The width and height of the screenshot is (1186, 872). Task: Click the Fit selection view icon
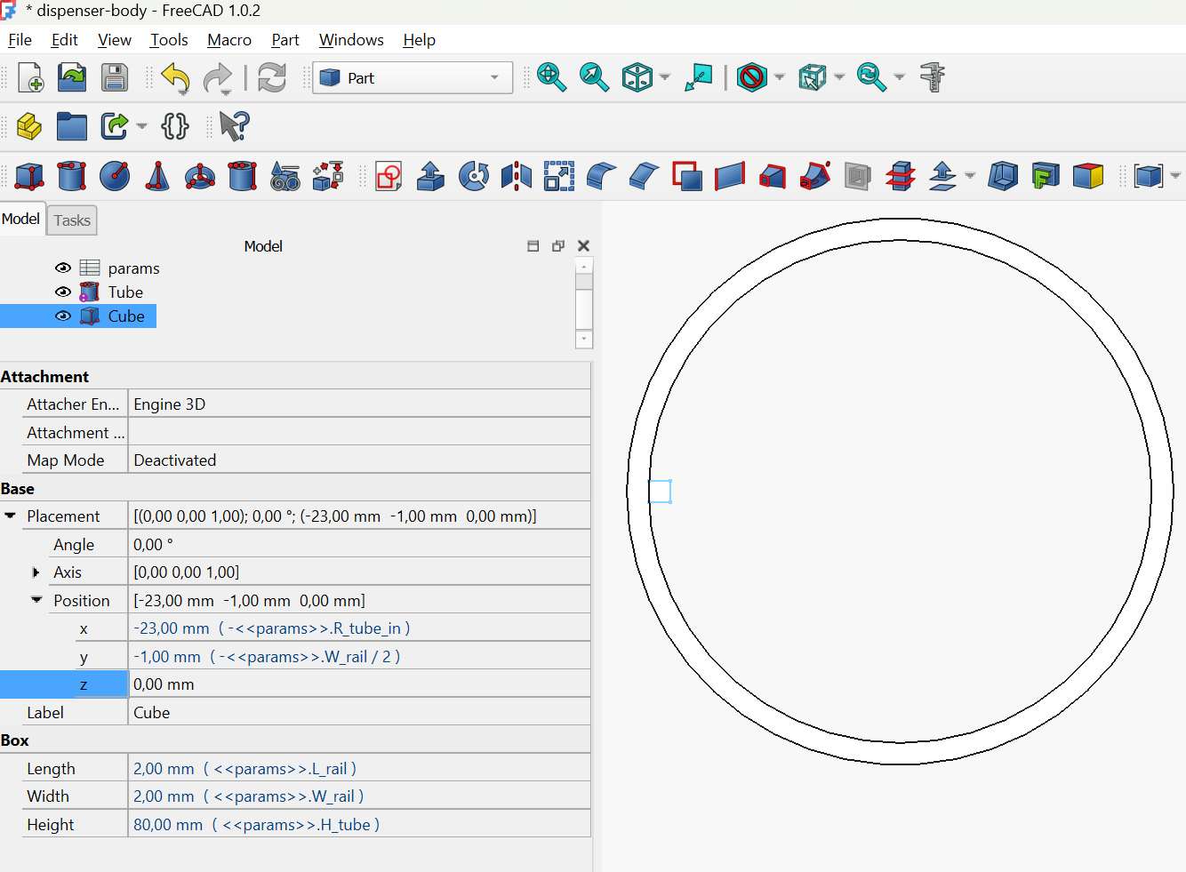[x=594, y=77]
